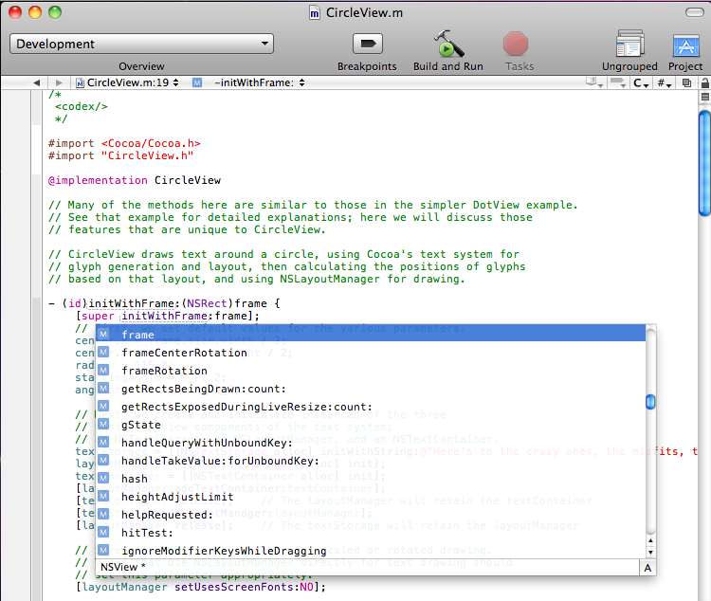The width and height of the screenshot is (711, 601).
Task: Click the counterpart file icon beside lock
Action: pos(685,83)
